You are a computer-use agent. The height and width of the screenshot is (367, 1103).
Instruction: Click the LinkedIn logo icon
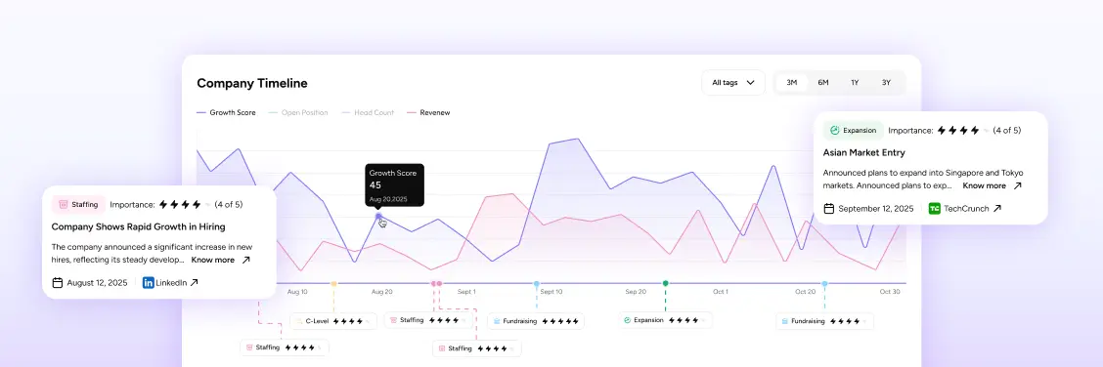point(149,283)
